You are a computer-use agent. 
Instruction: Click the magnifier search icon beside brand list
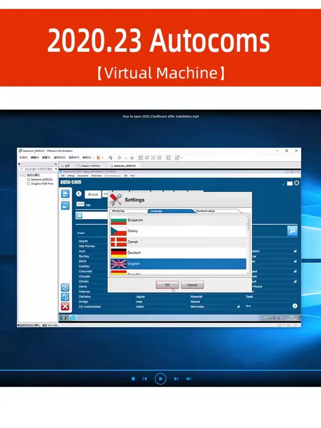click(x=292, y=230)
